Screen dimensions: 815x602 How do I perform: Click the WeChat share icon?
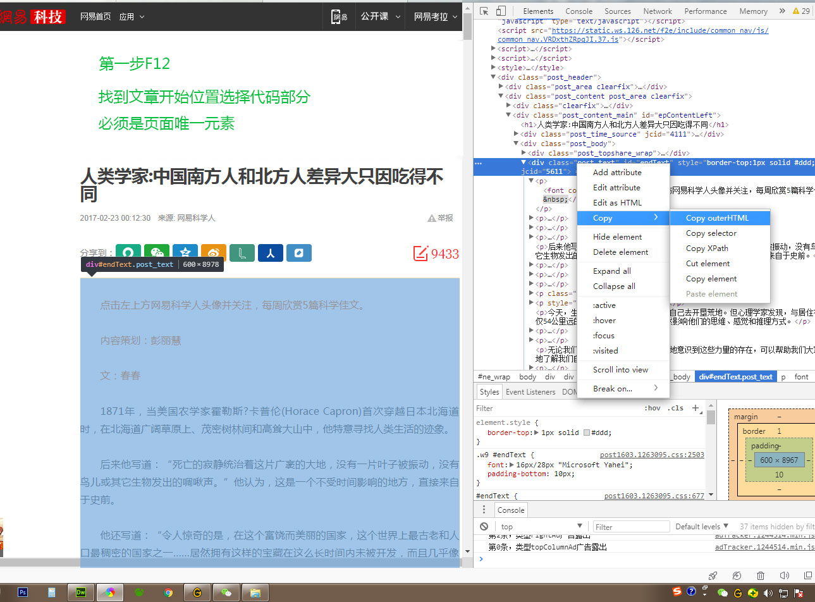pyautogui.click(x=157, y=253)
